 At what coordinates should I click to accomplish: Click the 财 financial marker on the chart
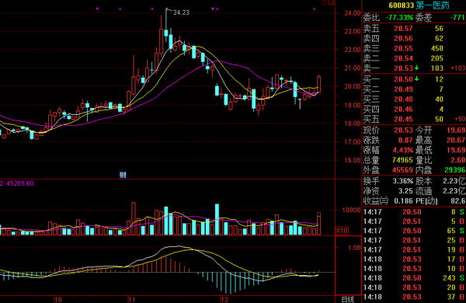pos(123,175)
